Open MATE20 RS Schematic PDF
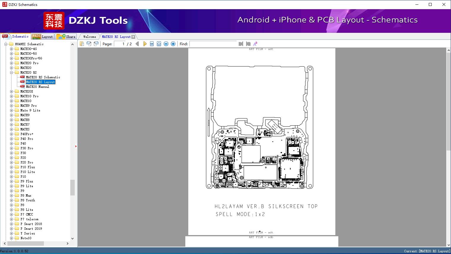451x254 pixels. (43, 77)
